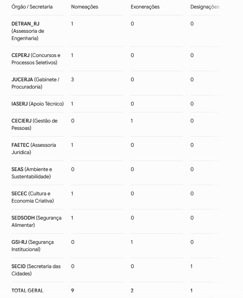Select the GSI-RJ Segurança Institucional row label

click(33, 246)
